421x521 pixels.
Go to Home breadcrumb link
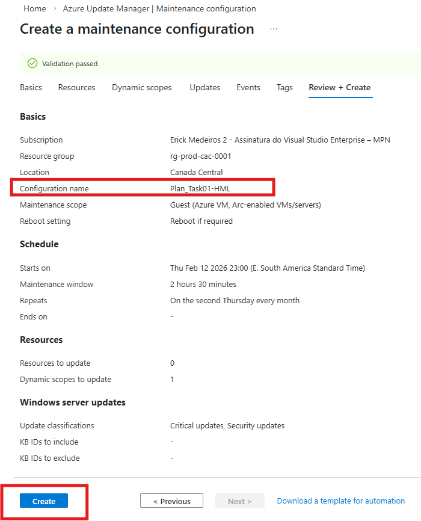point(35,9)
